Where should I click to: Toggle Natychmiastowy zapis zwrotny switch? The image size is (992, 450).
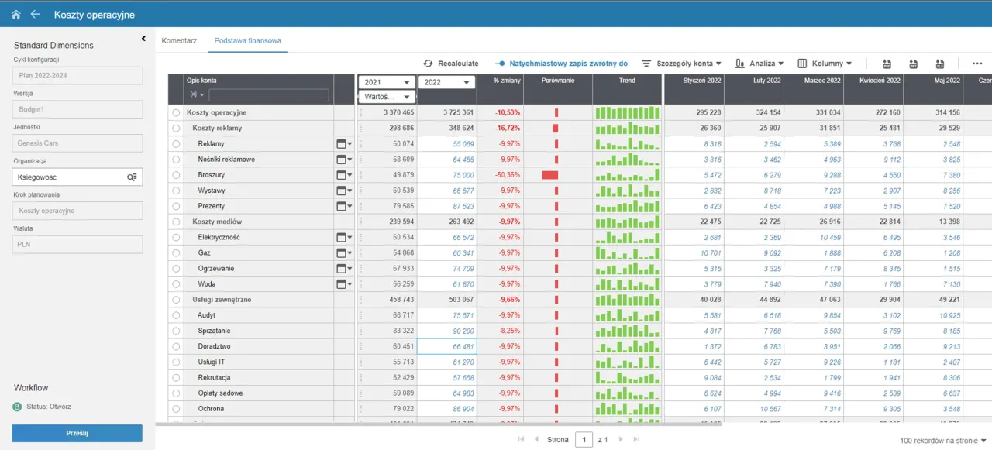[x=501, y=64]
